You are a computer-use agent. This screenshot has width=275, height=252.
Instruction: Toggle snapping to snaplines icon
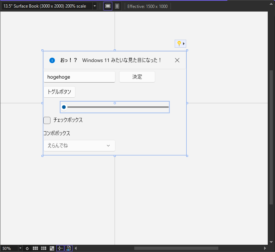(x=60, y=248)
